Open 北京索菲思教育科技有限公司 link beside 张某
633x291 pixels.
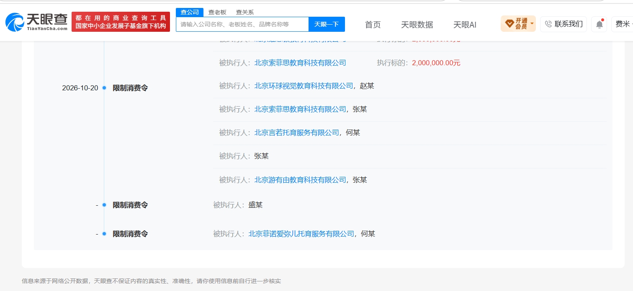point(300,109)
